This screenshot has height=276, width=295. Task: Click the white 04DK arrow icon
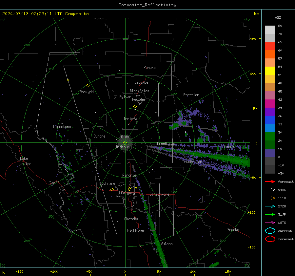(x=270, y=190)
